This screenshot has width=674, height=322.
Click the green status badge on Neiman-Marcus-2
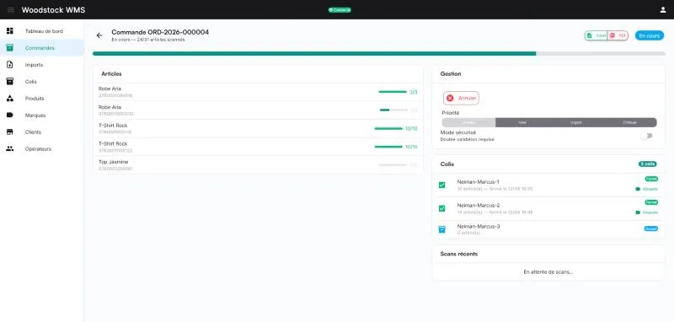point(651,202)
